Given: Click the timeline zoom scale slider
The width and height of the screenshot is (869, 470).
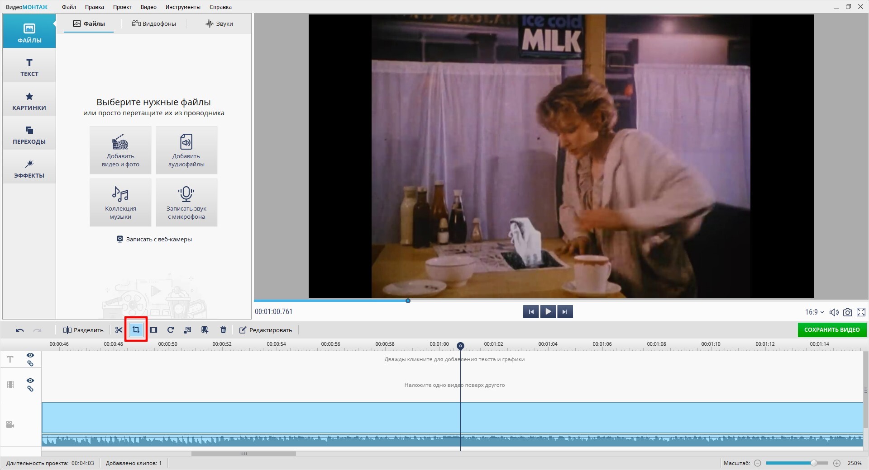Looking at the screenshot, I should pyautogui.click(x=797, y=463).
